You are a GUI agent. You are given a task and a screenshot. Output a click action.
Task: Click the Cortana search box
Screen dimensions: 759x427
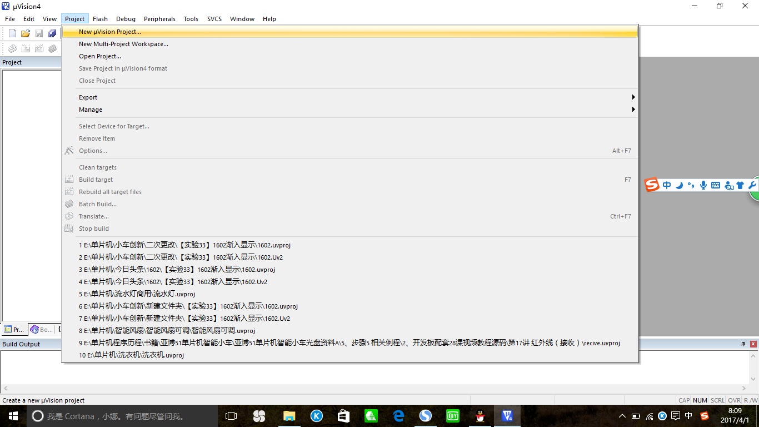pos(122,416)
